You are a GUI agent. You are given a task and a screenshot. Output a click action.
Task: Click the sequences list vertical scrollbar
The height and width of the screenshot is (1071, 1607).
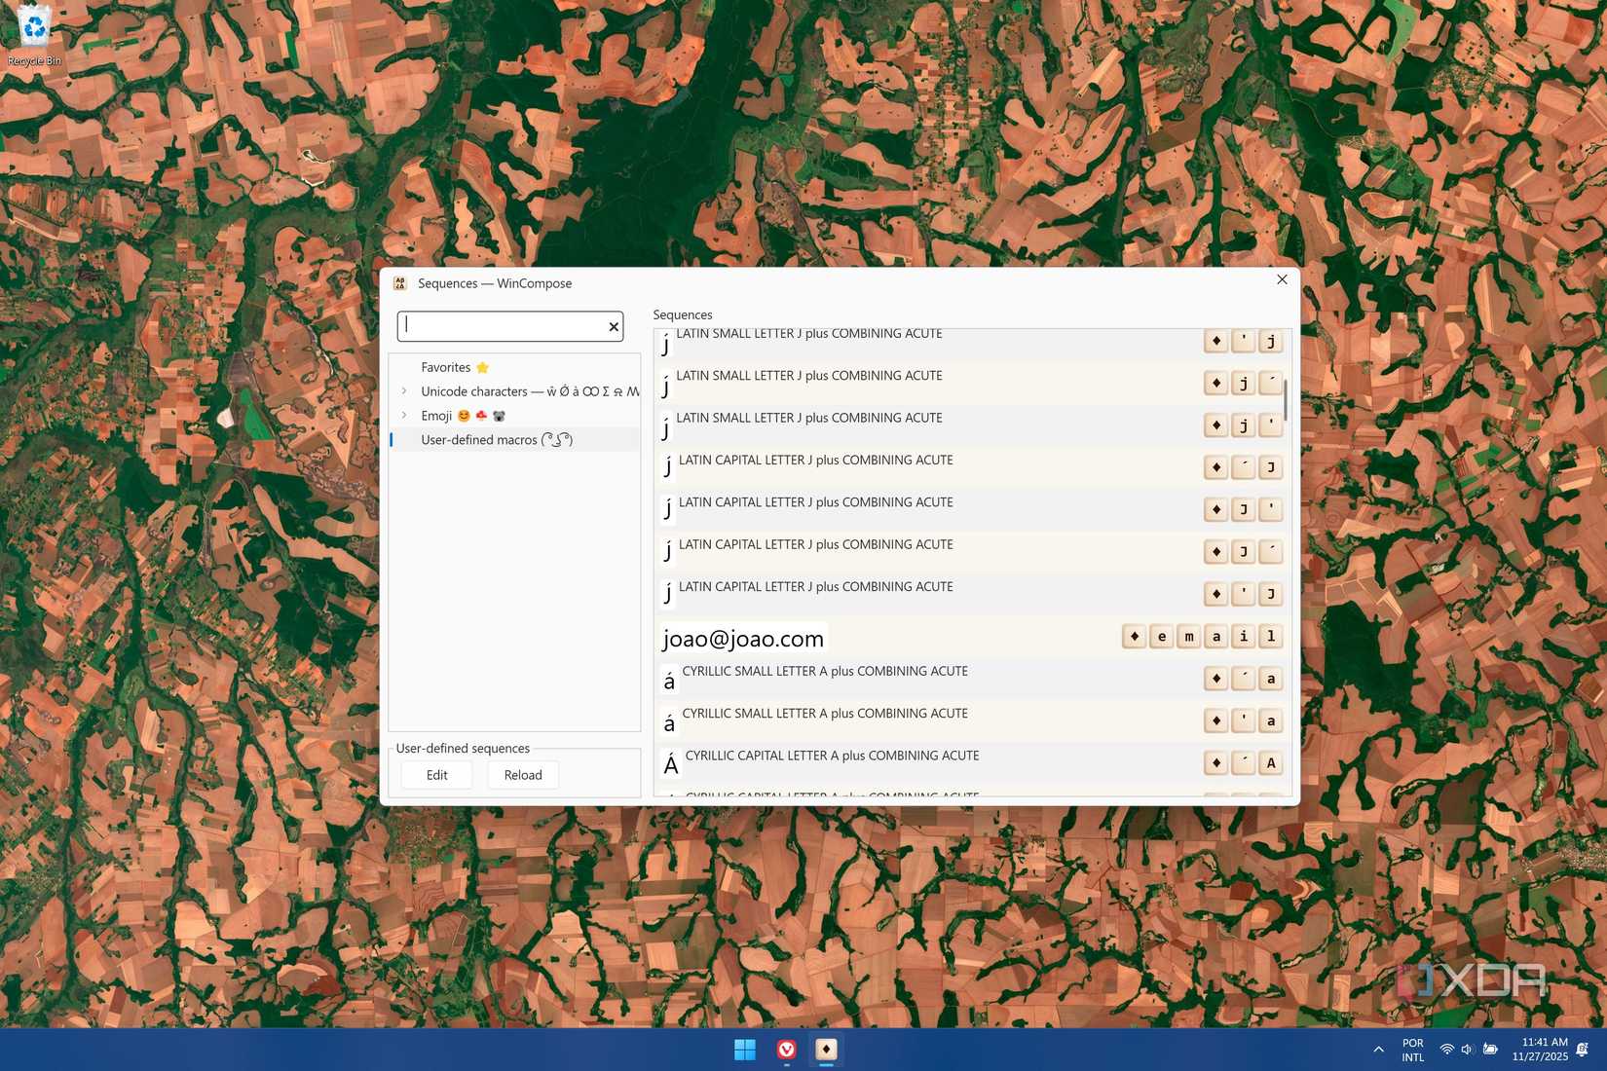point(1286,399)
